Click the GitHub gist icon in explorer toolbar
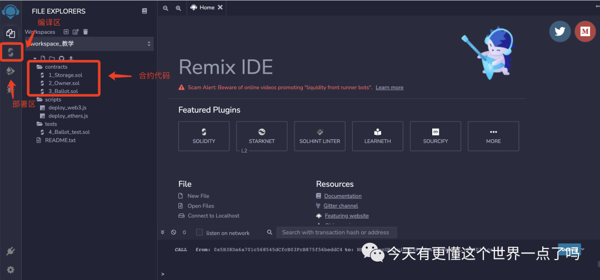The image size is (600, 280). coord(61,58)
